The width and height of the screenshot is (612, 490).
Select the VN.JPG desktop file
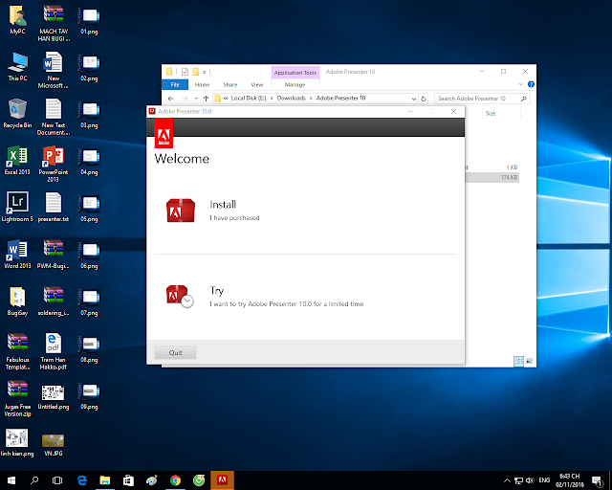54,445
